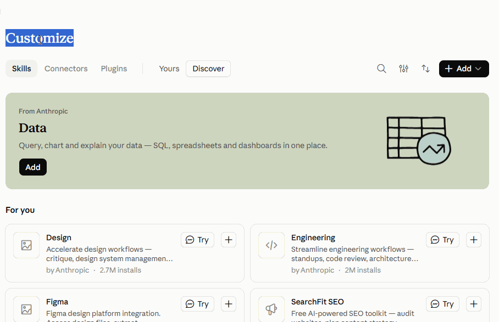This screenshot has width=499, height=322.
Task: Click the Engineering code brackets icon
Action: pos(271,245)
